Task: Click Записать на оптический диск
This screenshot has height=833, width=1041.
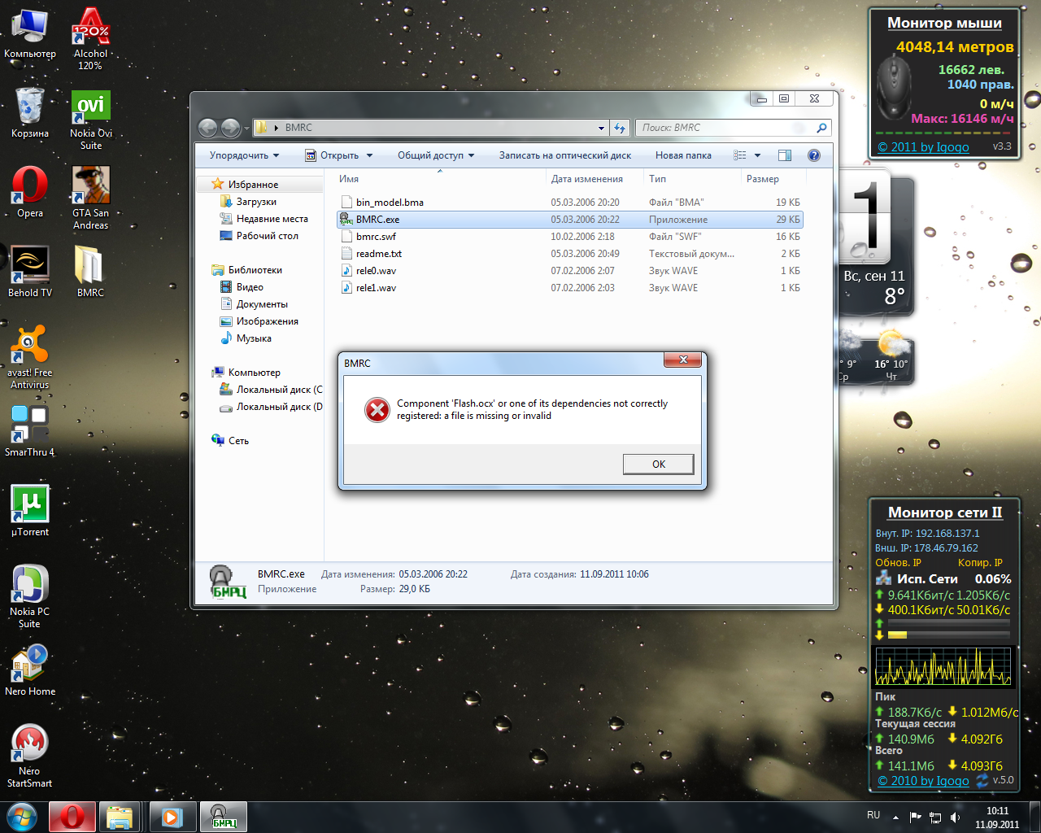Action: click(x=564, y=155)
